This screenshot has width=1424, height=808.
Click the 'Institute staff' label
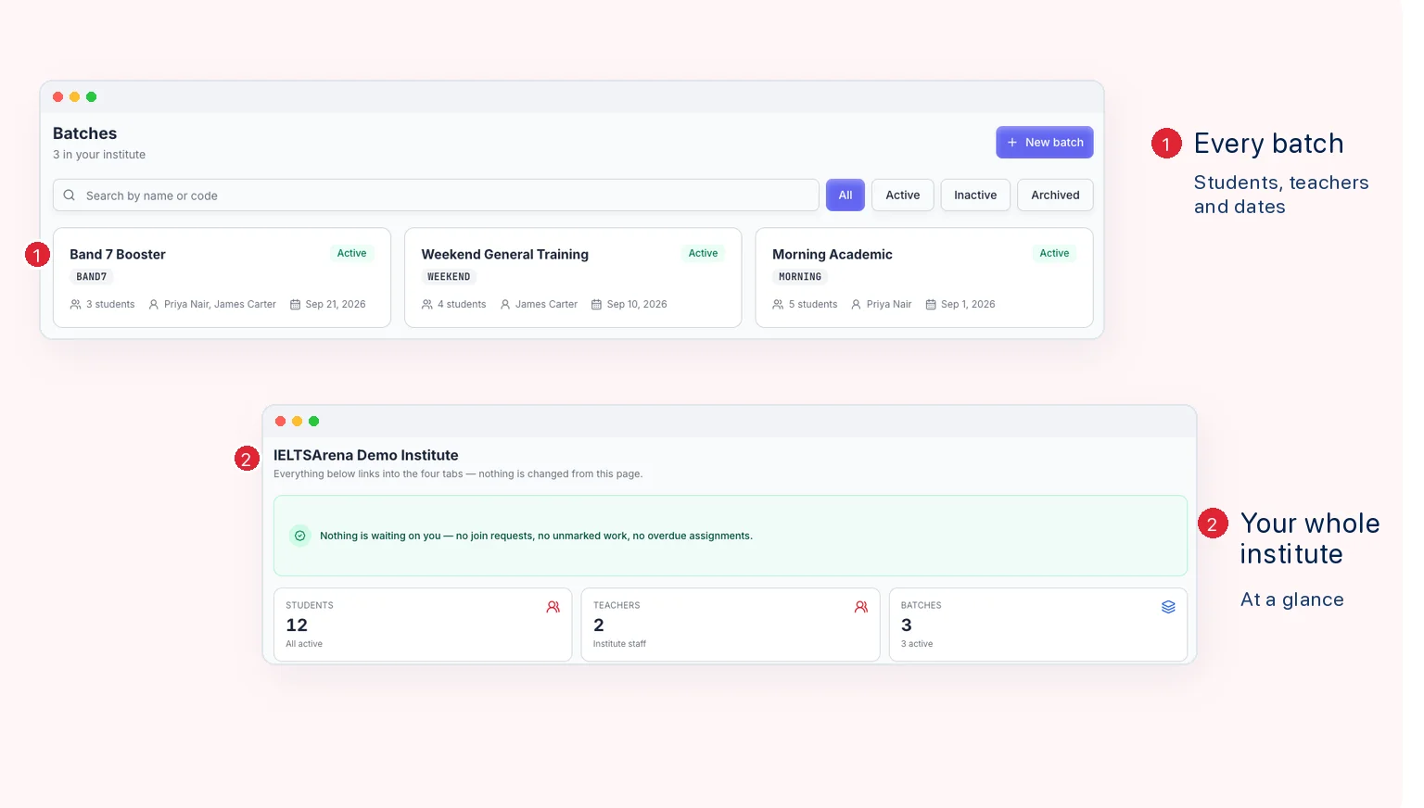click(619, 644)
